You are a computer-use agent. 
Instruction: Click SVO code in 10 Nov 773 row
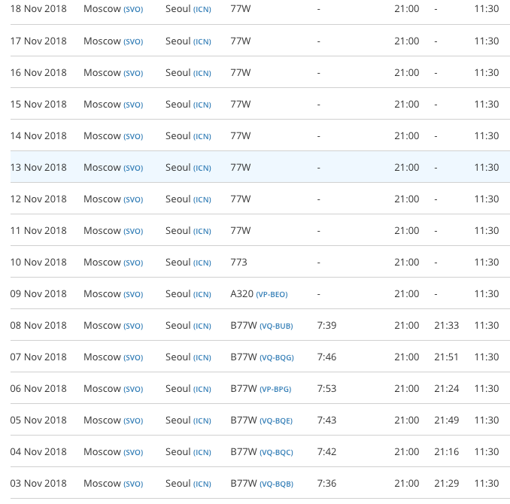click(133, 263)
